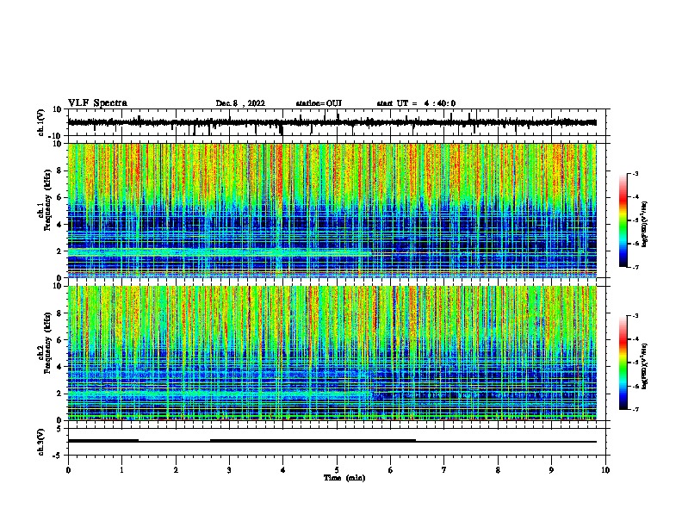Click time-axis tick label "7"
The image size is (682, 527).
click(444, 470)
